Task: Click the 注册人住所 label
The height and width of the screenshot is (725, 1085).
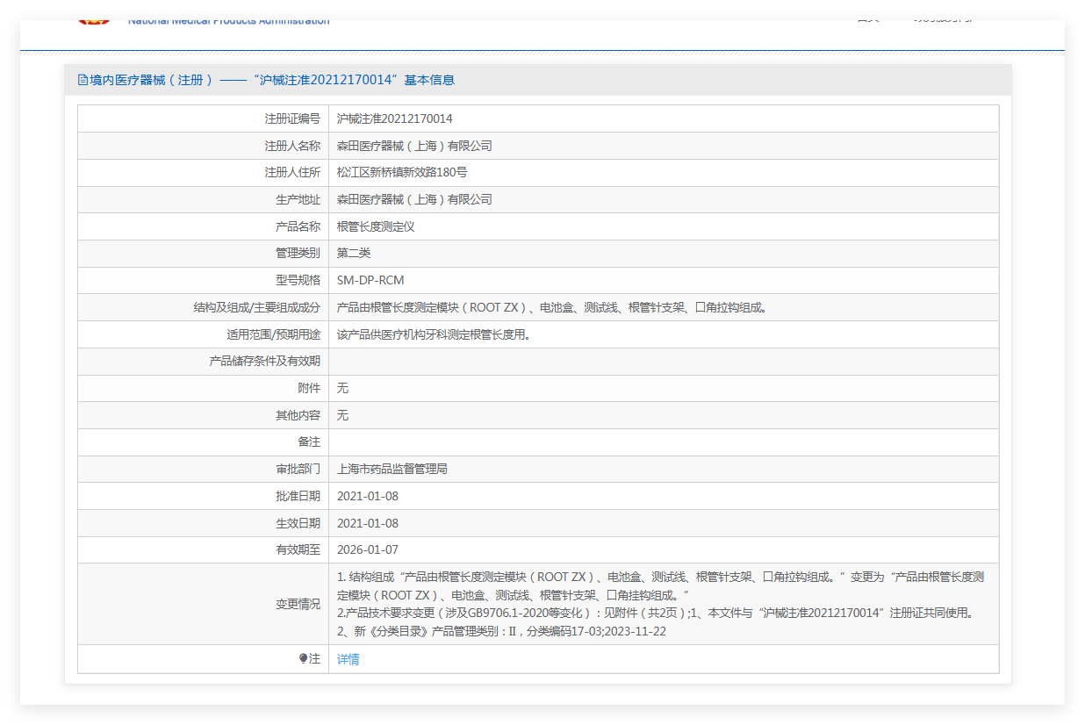Action: tap(292, 172)
